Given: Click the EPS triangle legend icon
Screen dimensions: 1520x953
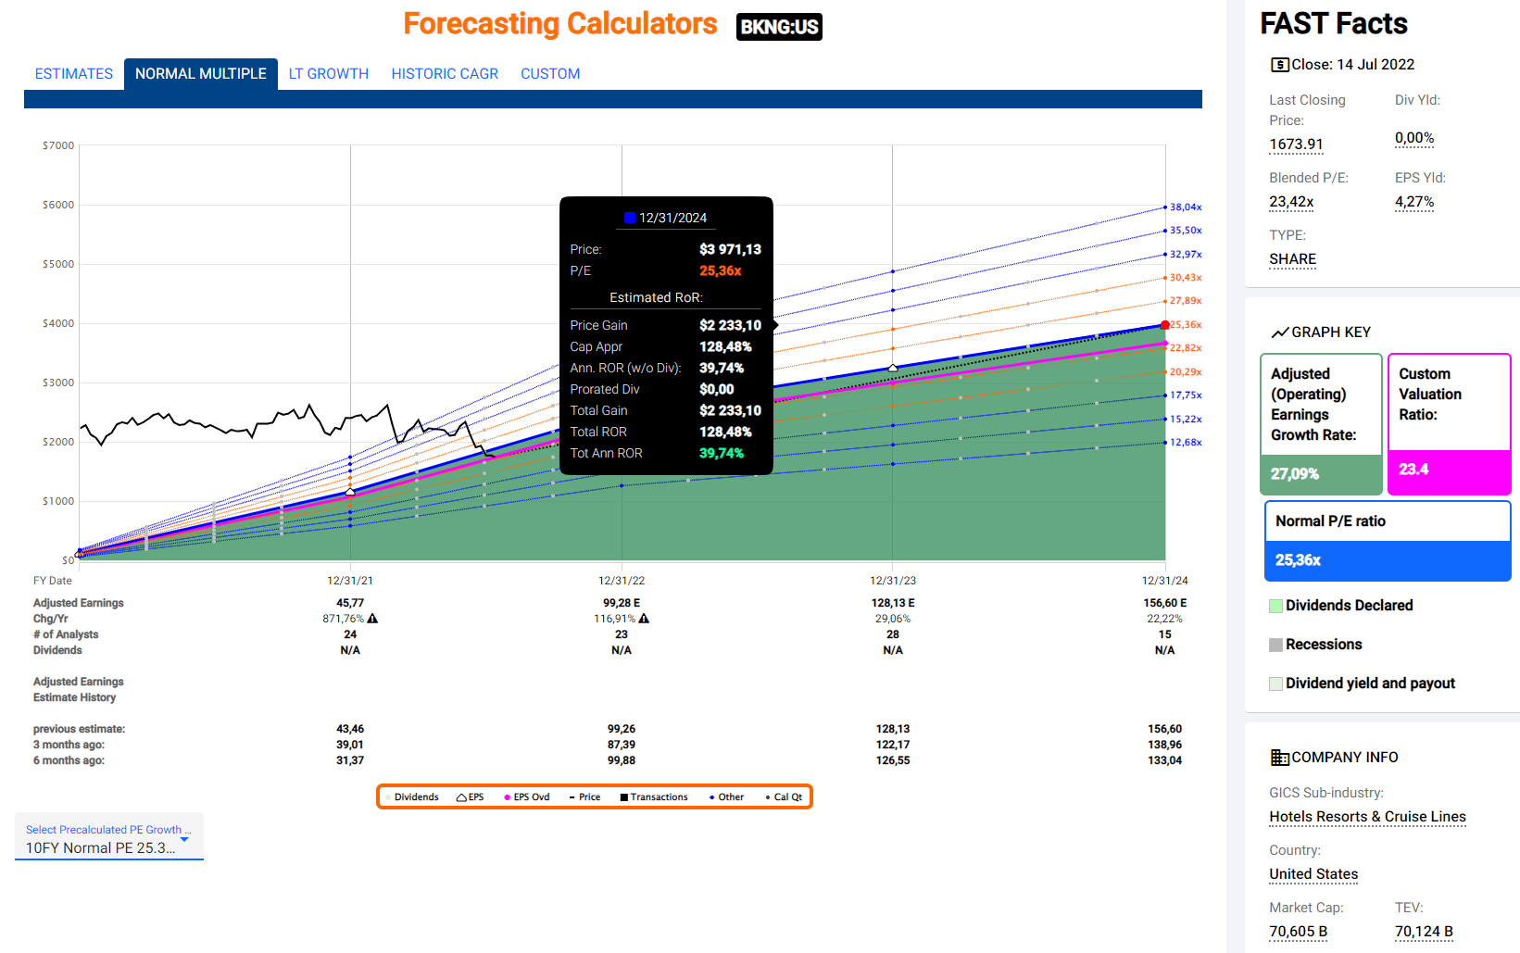Looking at the screenshot, I should [461, 797].
